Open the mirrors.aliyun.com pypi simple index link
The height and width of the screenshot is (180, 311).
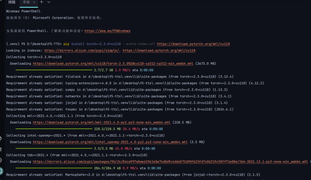[x=81, y=51]
